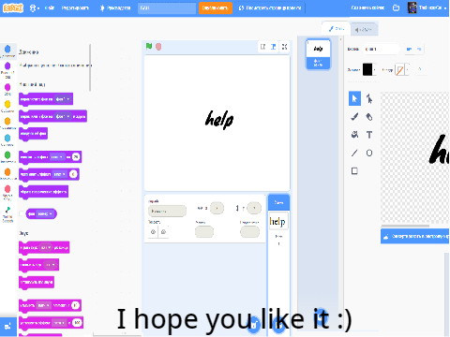Select the stage help backdrop thumbnail
Screen dimensions: 450x337
277,221
